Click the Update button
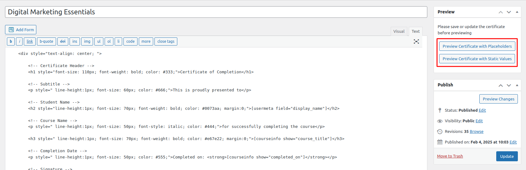 tap(507, 156)
